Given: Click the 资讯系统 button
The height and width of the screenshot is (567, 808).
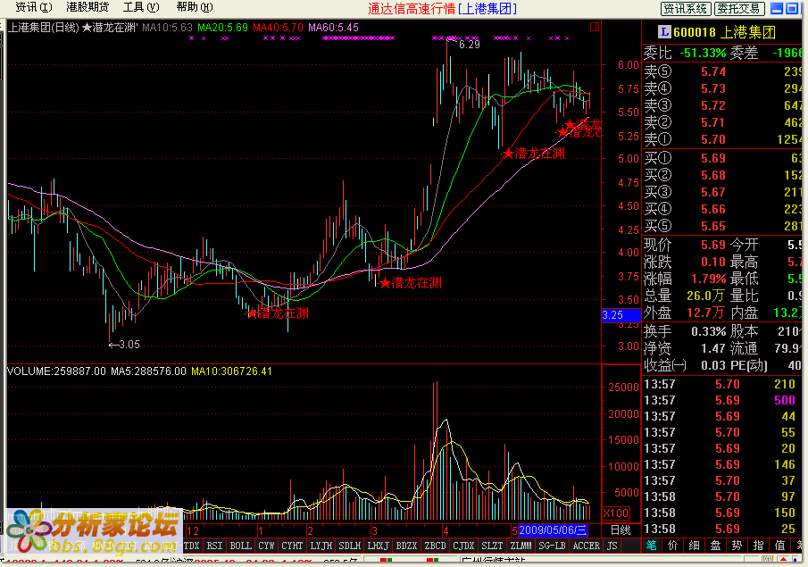Looking at the screenshot, I should (686, 9).
